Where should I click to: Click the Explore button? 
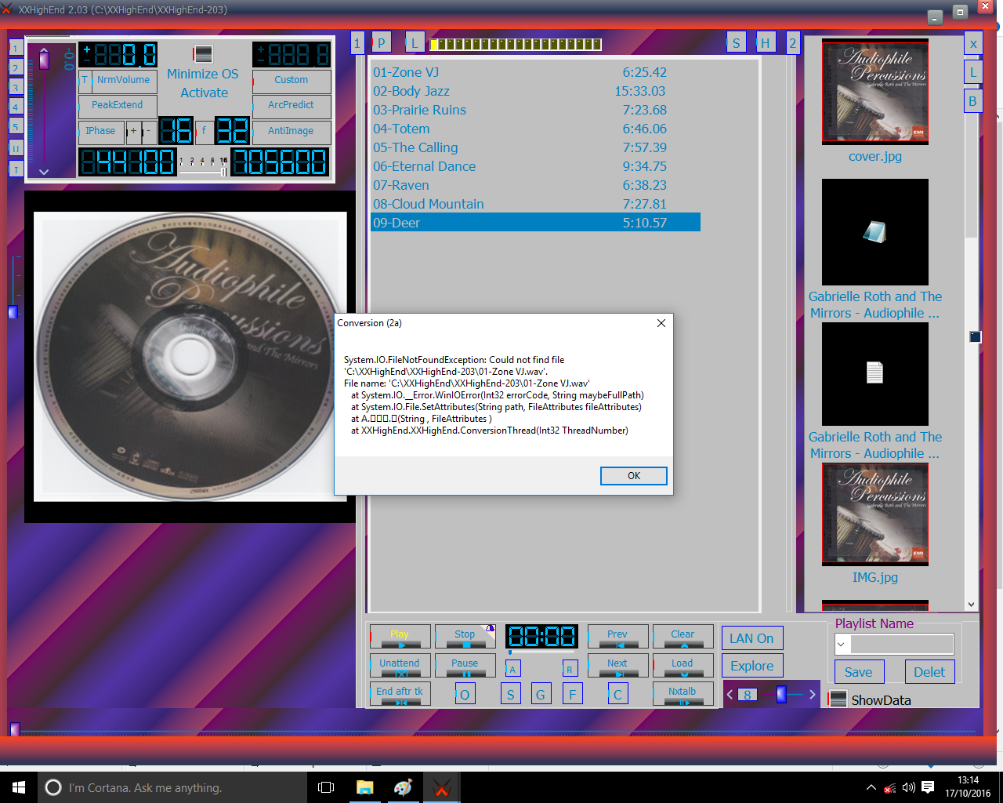tap(751, 666)
